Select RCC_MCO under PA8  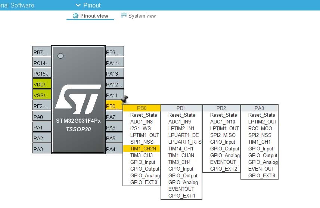point(260,128)
